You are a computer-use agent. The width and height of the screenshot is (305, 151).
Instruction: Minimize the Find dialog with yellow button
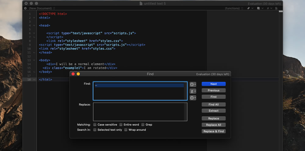78,74
